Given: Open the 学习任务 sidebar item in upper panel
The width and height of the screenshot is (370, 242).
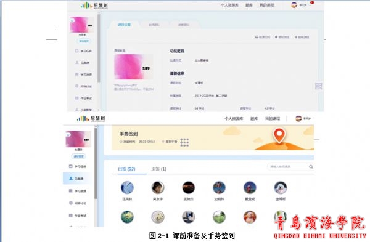Looking at the screenshot, I should click(83, 51).
